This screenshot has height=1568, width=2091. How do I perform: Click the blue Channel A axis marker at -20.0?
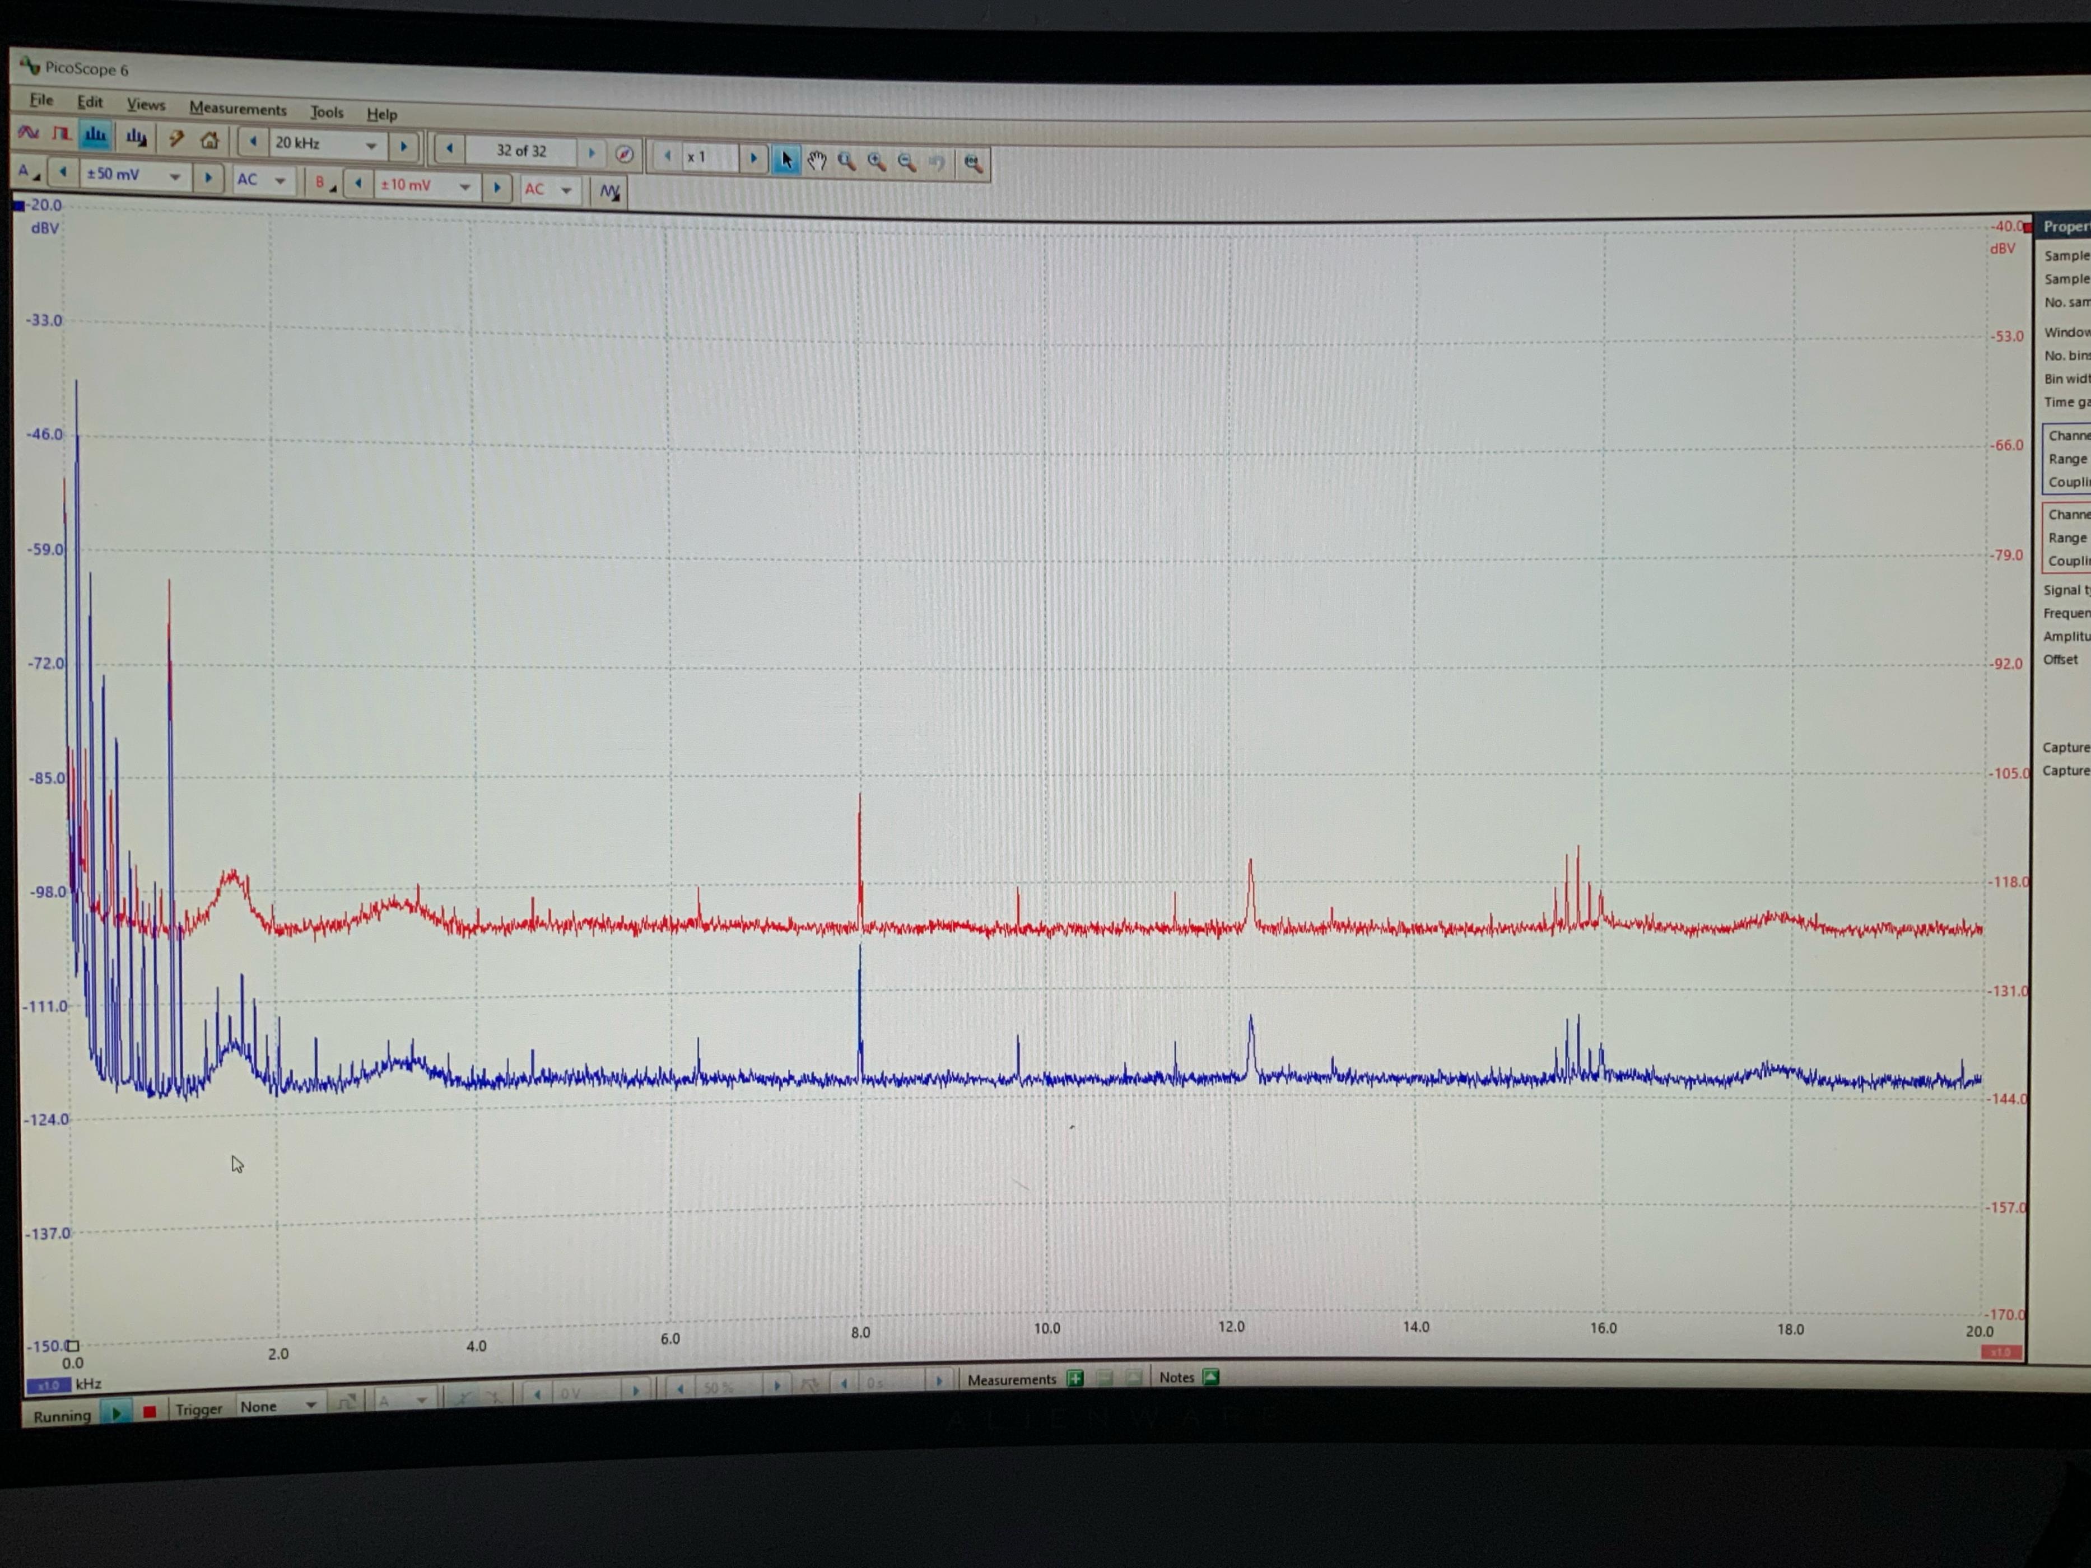(x=18, y=205)
